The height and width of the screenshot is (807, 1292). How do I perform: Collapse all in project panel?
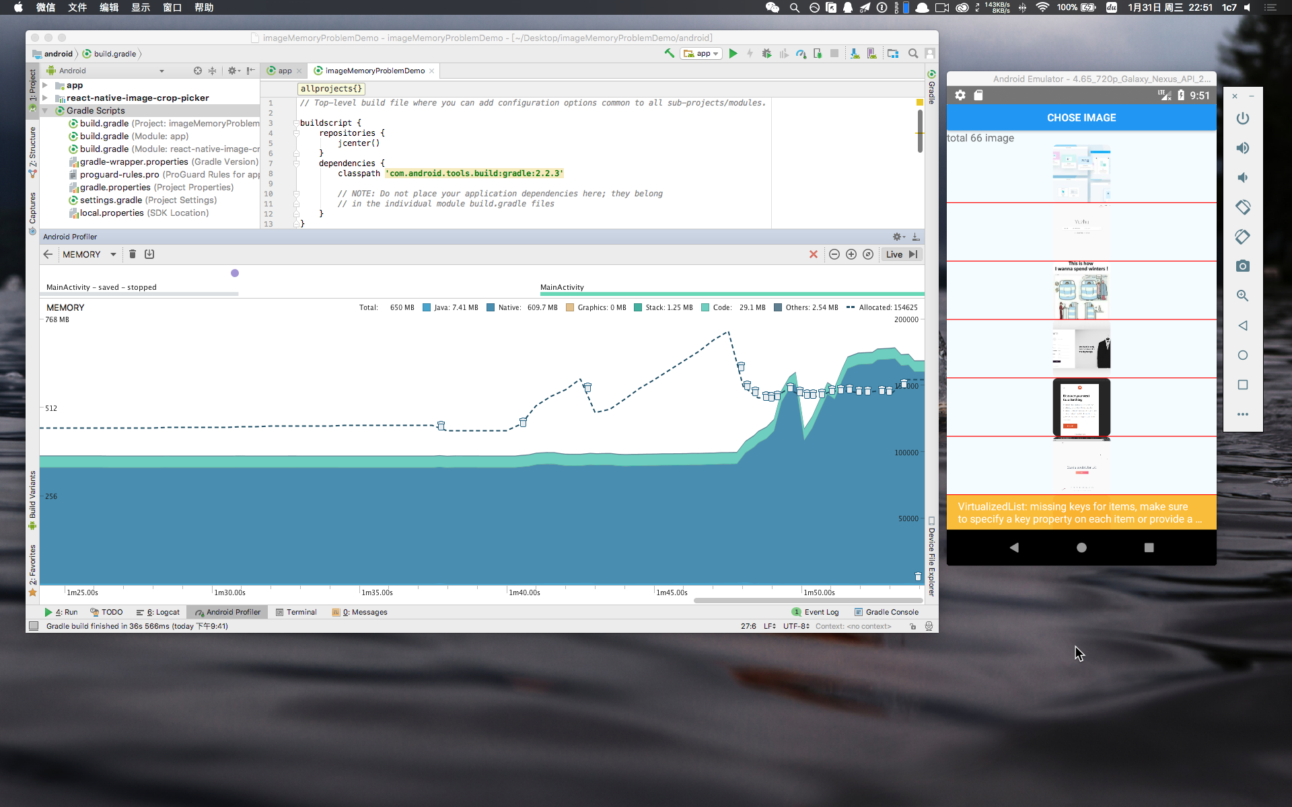point(212,71)
